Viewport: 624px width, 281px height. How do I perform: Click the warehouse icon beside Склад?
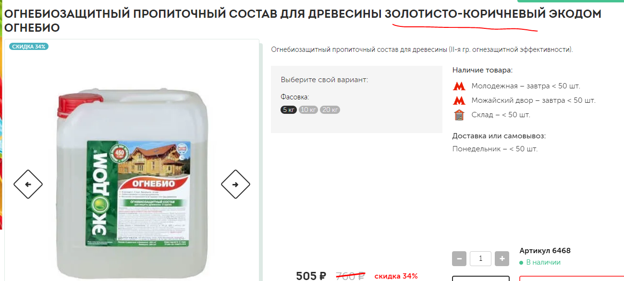tap(459, 115)
